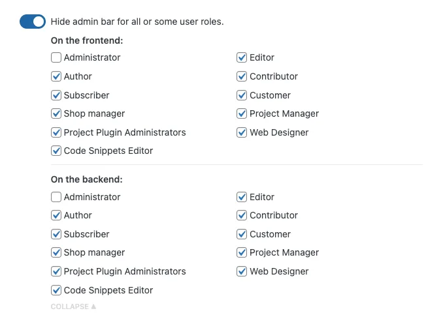Uncheck backend Editor checkbox

coord(242,197)
